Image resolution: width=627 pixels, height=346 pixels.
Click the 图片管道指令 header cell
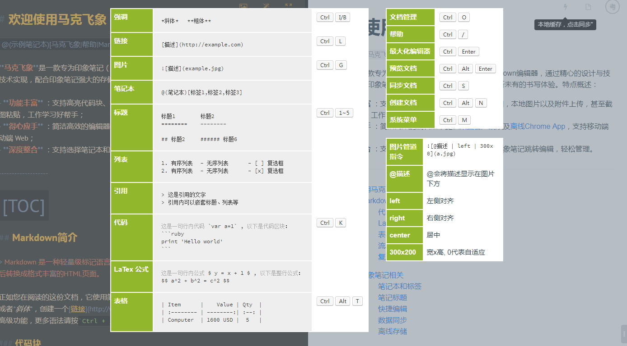point(404,151)
